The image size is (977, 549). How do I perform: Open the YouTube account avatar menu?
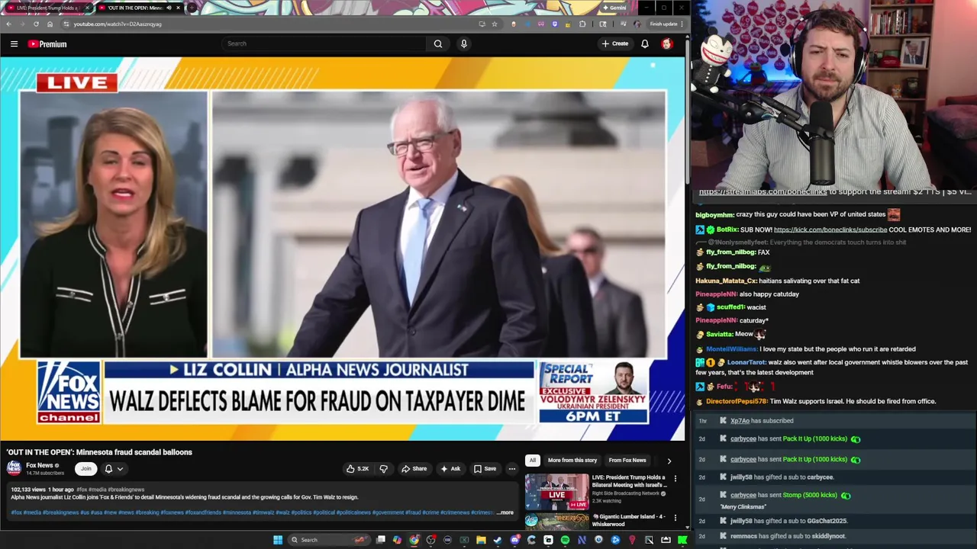pyautogui.click(x=667, y=43)
